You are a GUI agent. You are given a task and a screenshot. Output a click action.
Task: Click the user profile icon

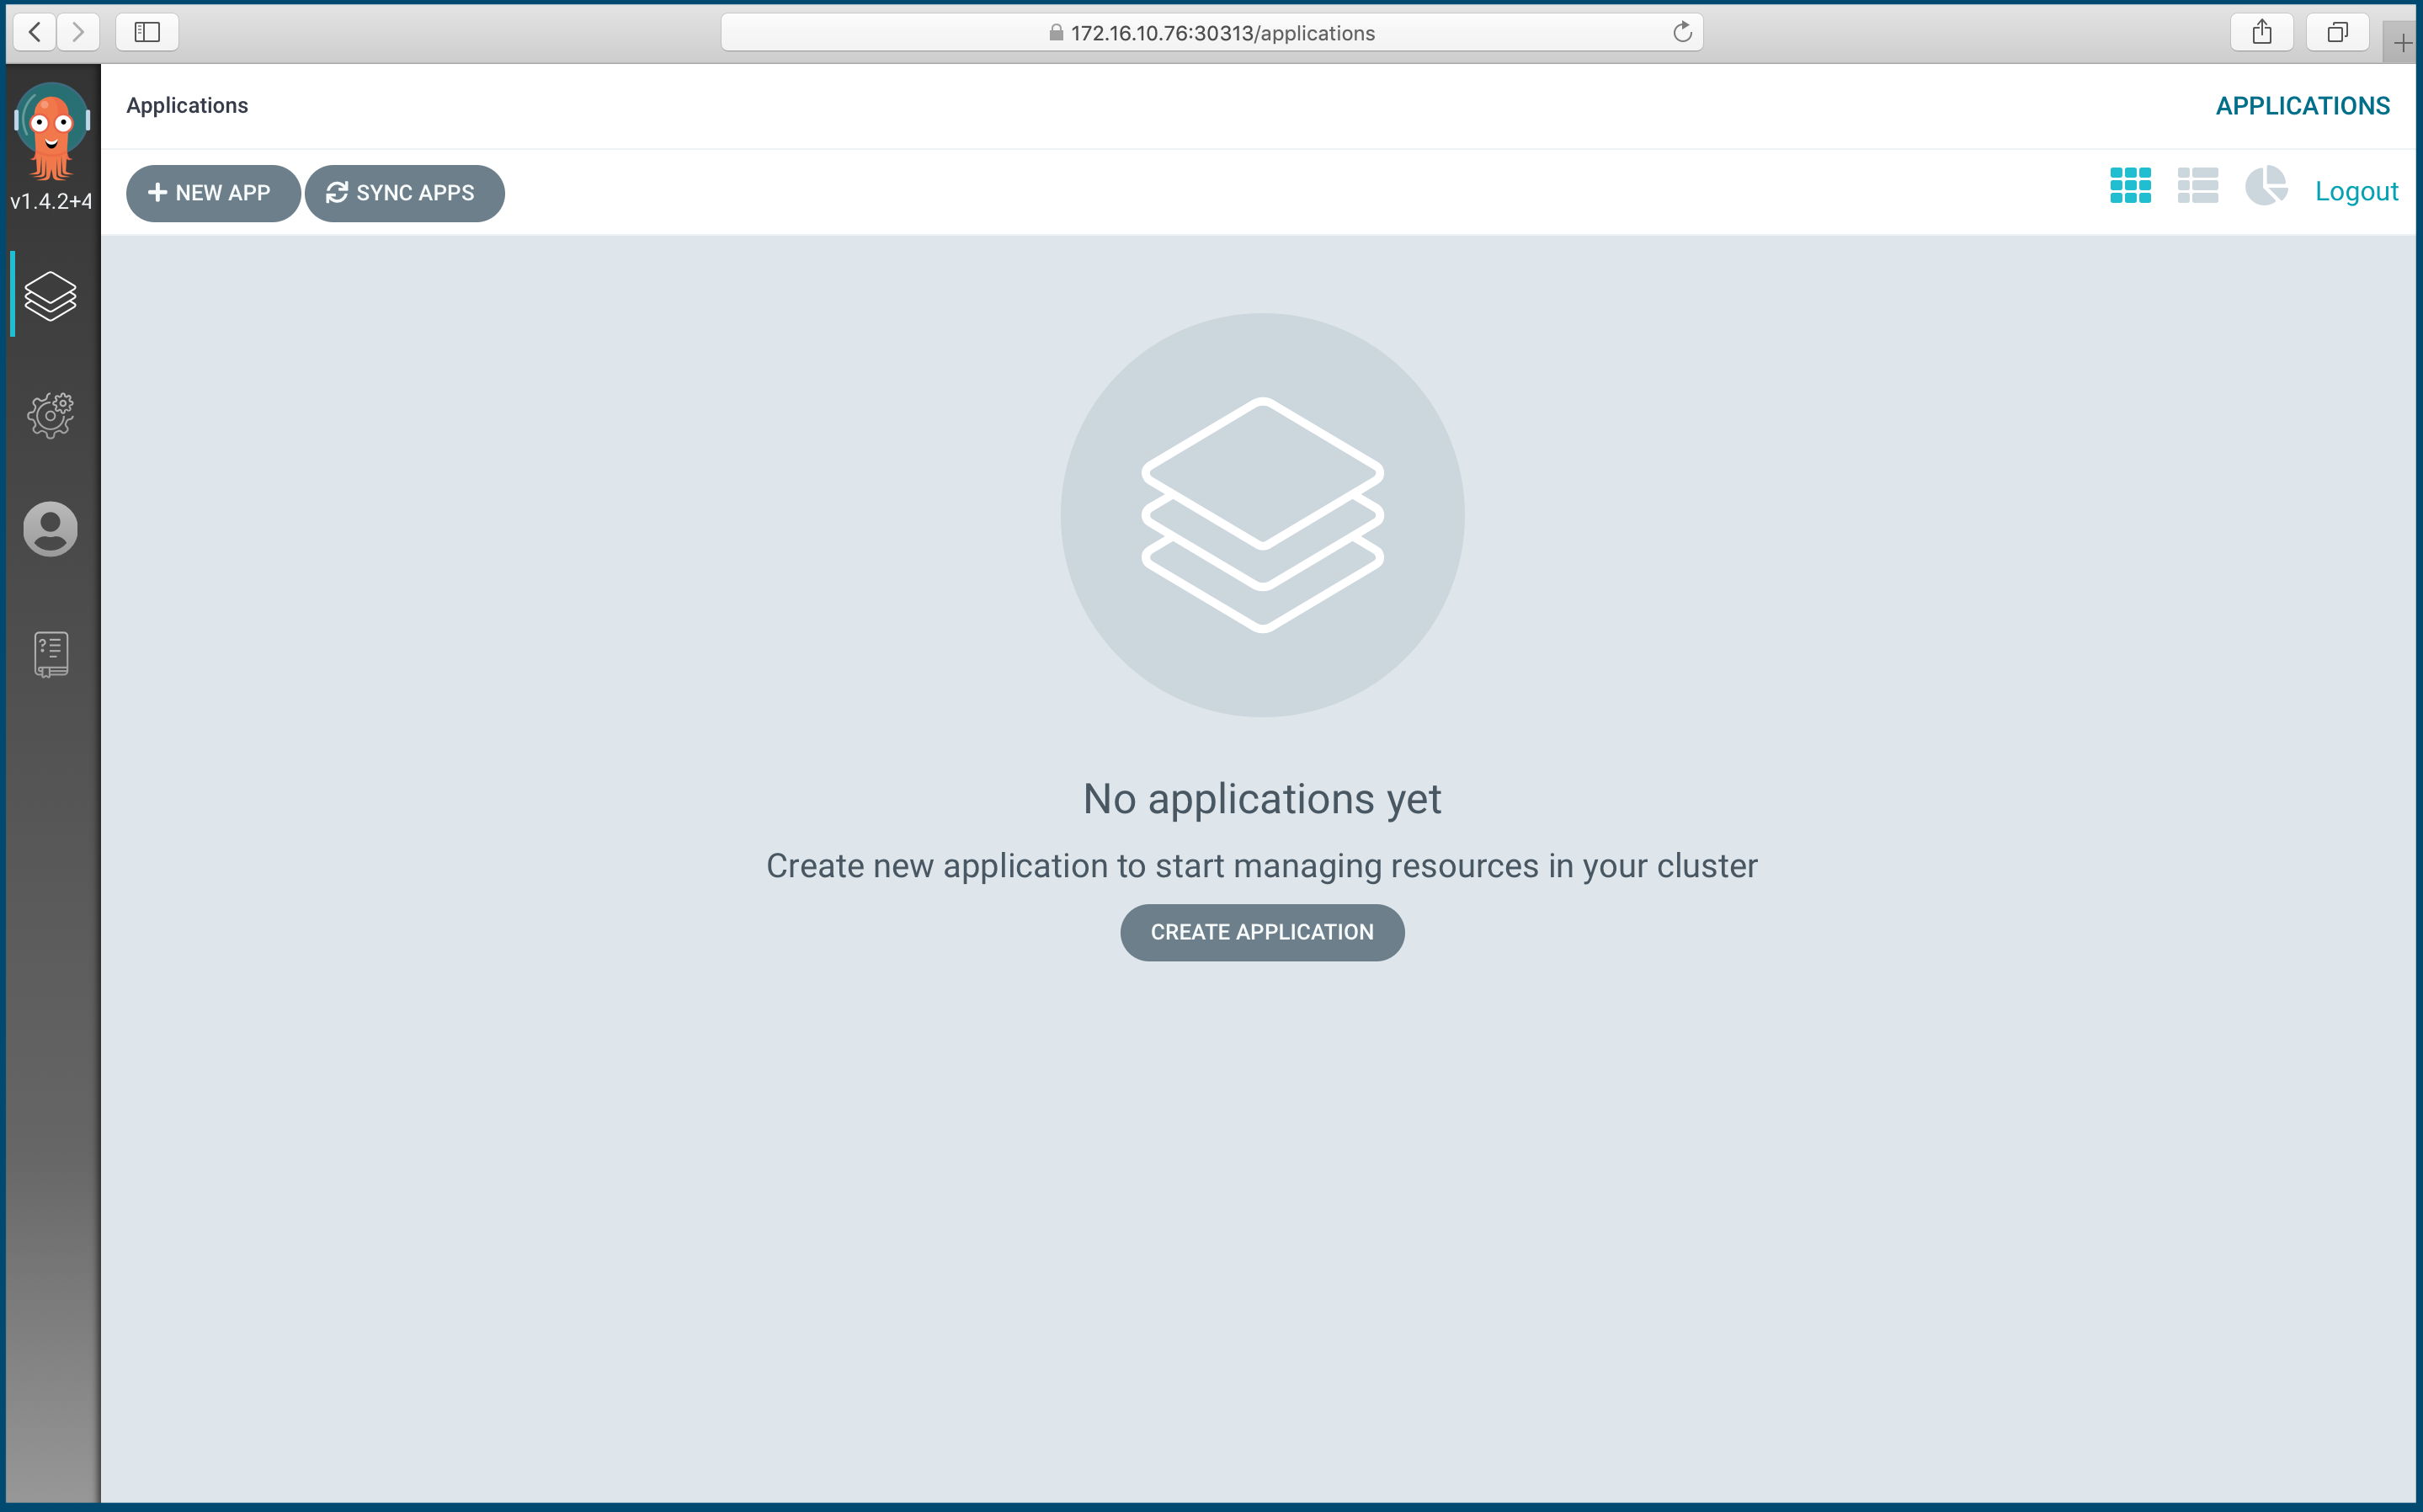tap(51, 530)
